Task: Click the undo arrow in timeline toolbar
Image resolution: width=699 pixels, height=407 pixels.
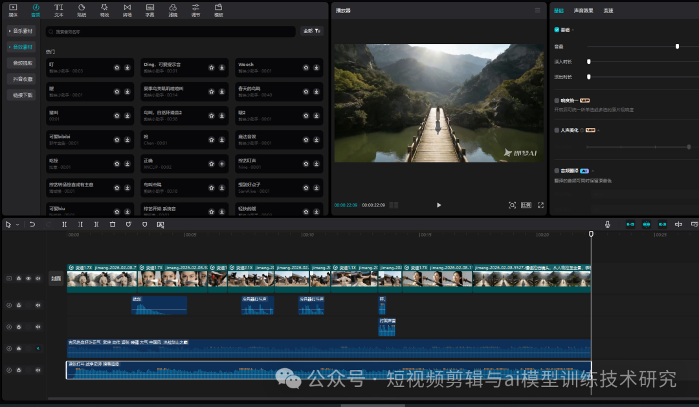Action: (x=32, y=225)
